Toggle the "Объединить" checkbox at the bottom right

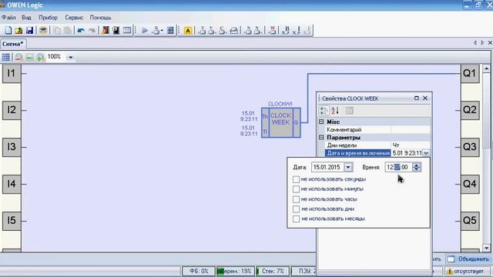(x=451, y=259)
